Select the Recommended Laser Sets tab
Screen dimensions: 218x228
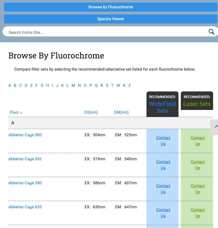(197, 101)
